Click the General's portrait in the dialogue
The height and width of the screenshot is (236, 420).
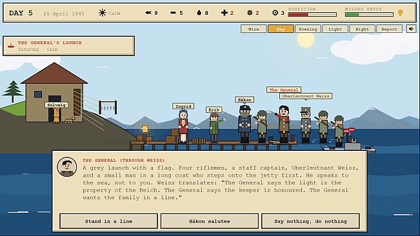click(67, 167)
